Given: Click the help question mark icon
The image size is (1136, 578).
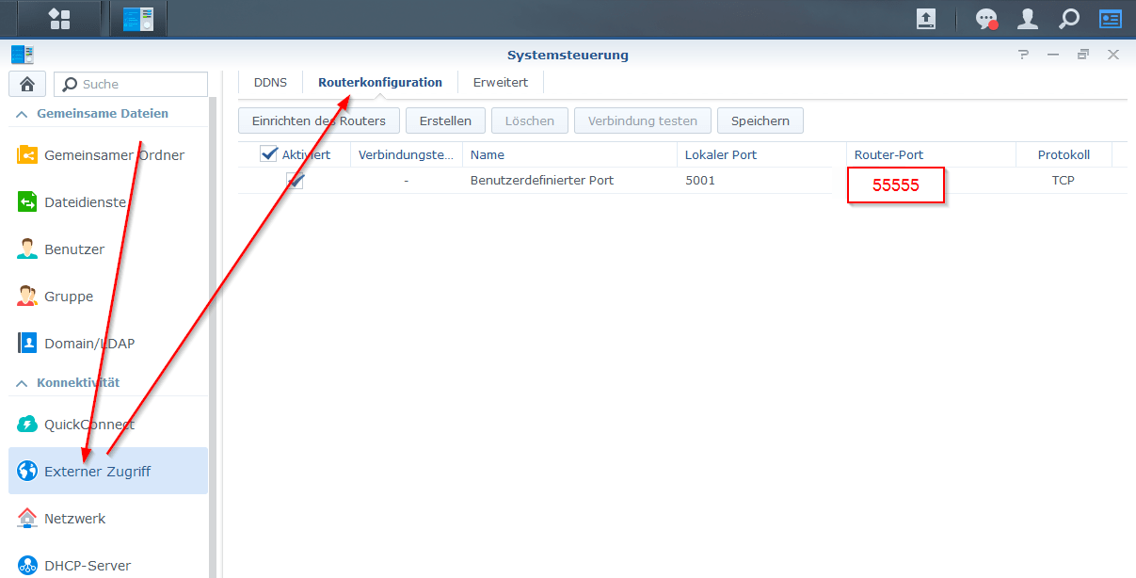Looking at the screenshot, I should coord(1024,55).
